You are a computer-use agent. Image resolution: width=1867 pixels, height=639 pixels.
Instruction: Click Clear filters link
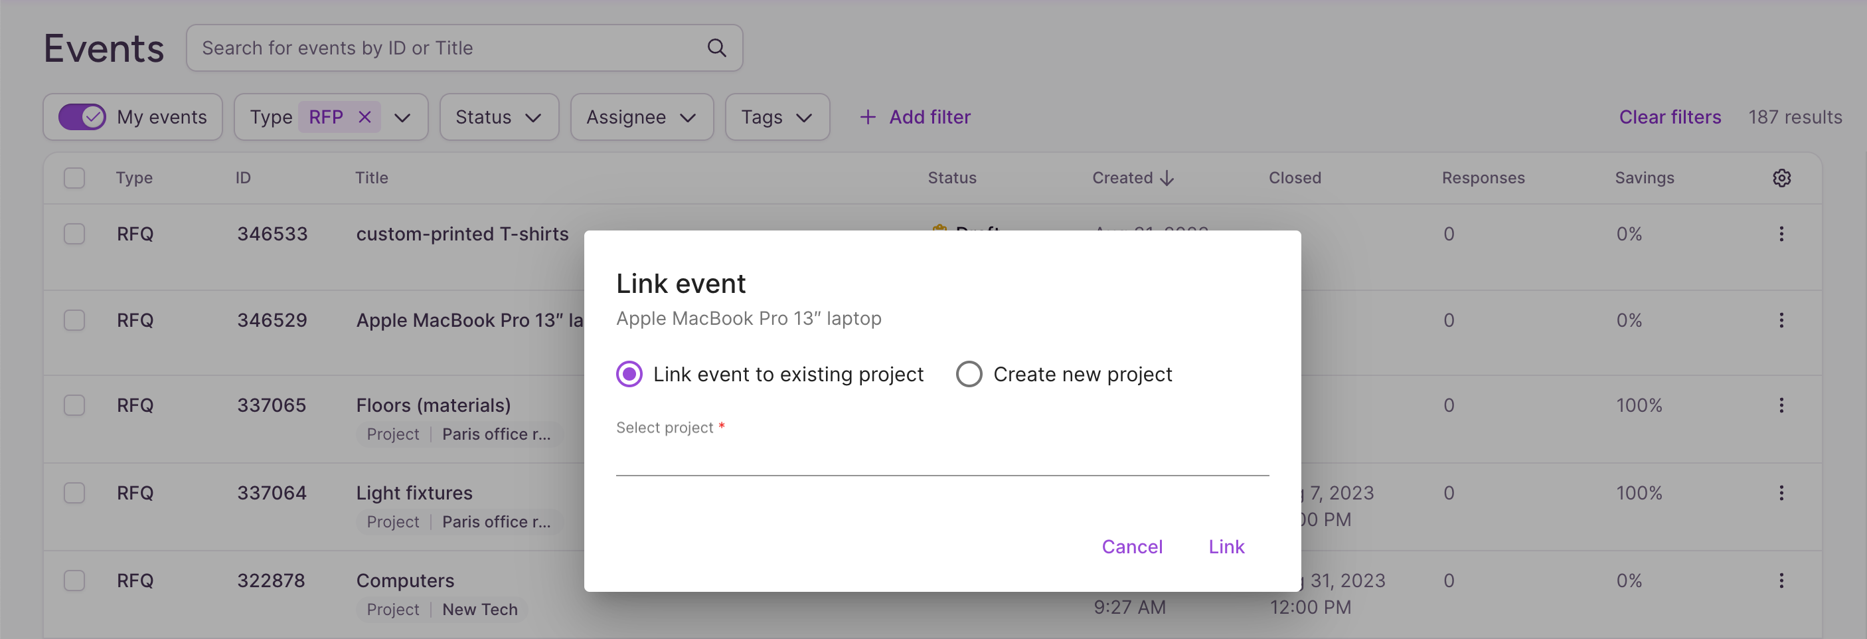coord(1669,117)
